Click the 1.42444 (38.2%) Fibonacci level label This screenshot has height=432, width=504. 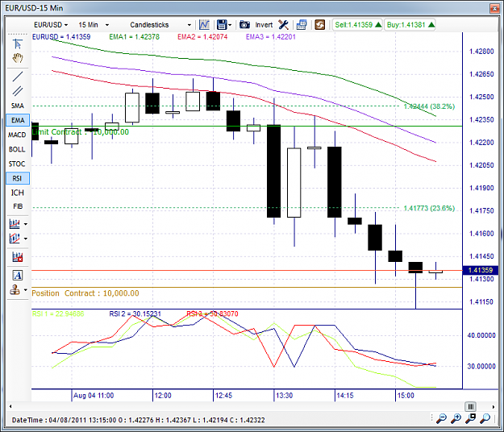click(429, 106)
